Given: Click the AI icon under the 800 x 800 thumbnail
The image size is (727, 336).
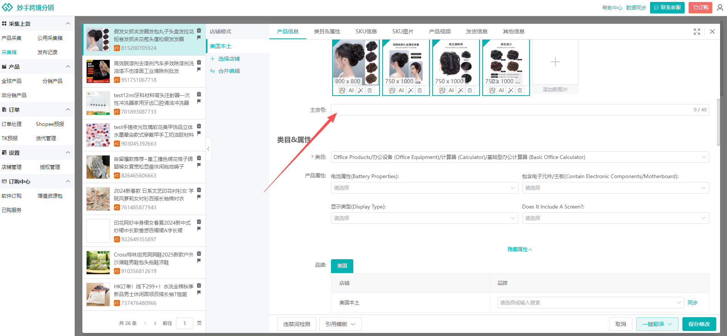Looking at the screenshot, I should click(351, 91).
